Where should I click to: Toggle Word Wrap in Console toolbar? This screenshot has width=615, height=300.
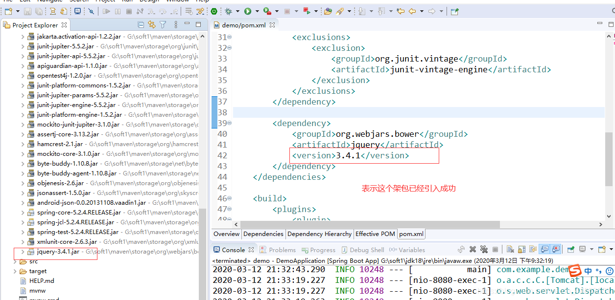click(x=533, y=249)
